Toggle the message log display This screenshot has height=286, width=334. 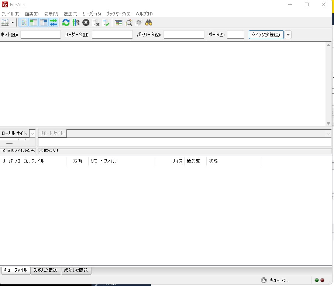[23, 22]
